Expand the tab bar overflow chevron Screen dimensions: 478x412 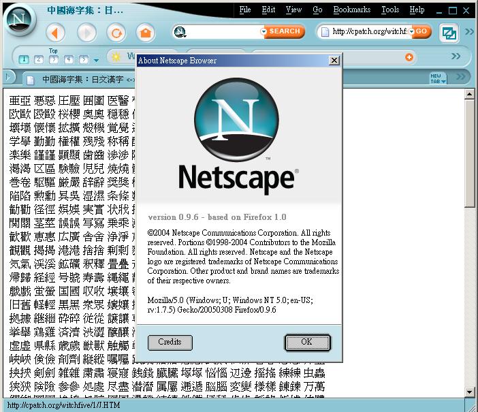pos(460,76)
